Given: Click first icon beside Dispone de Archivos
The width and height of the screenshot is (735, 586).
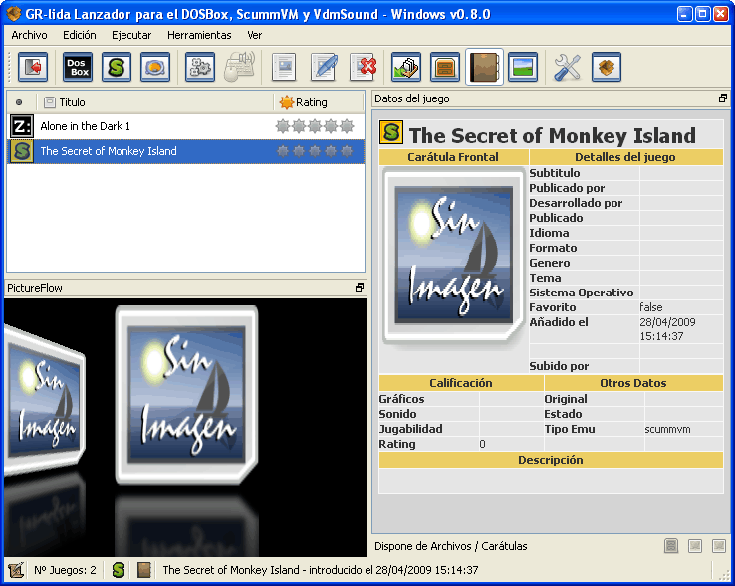Looking at the screenshot, I should pos(671,546).
